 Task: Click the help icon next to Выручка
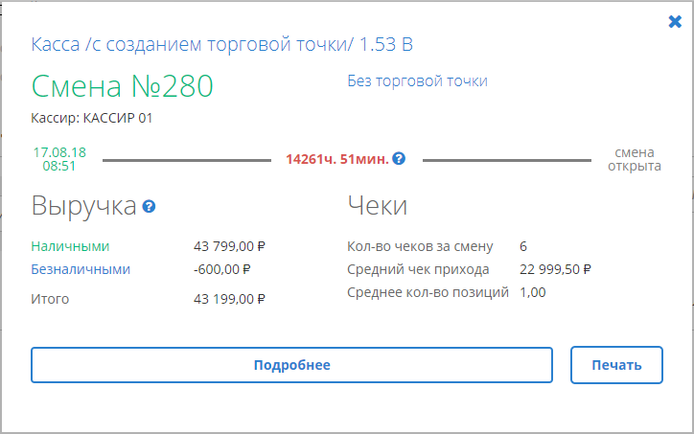pos(149,206)
